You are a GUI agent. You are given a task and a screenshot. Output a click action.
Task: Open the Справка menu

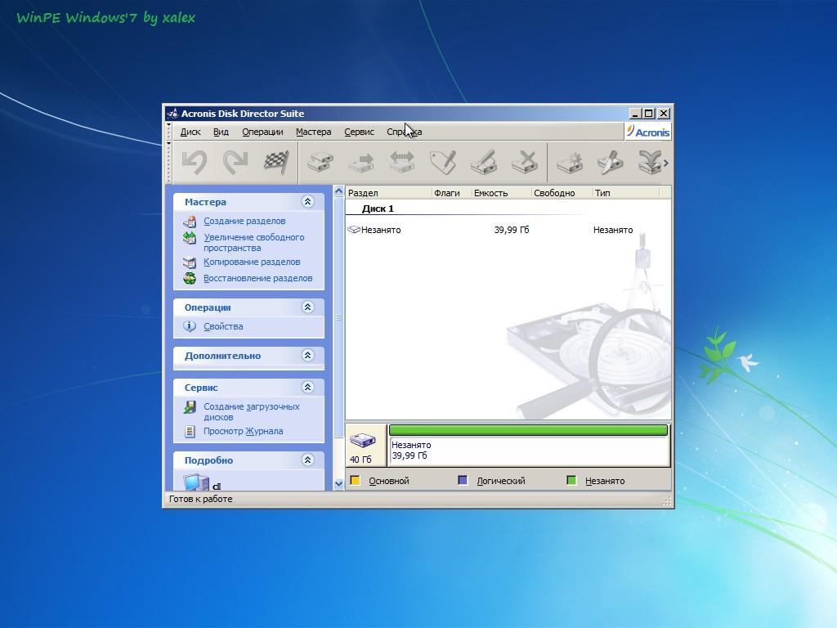(405, 132)
